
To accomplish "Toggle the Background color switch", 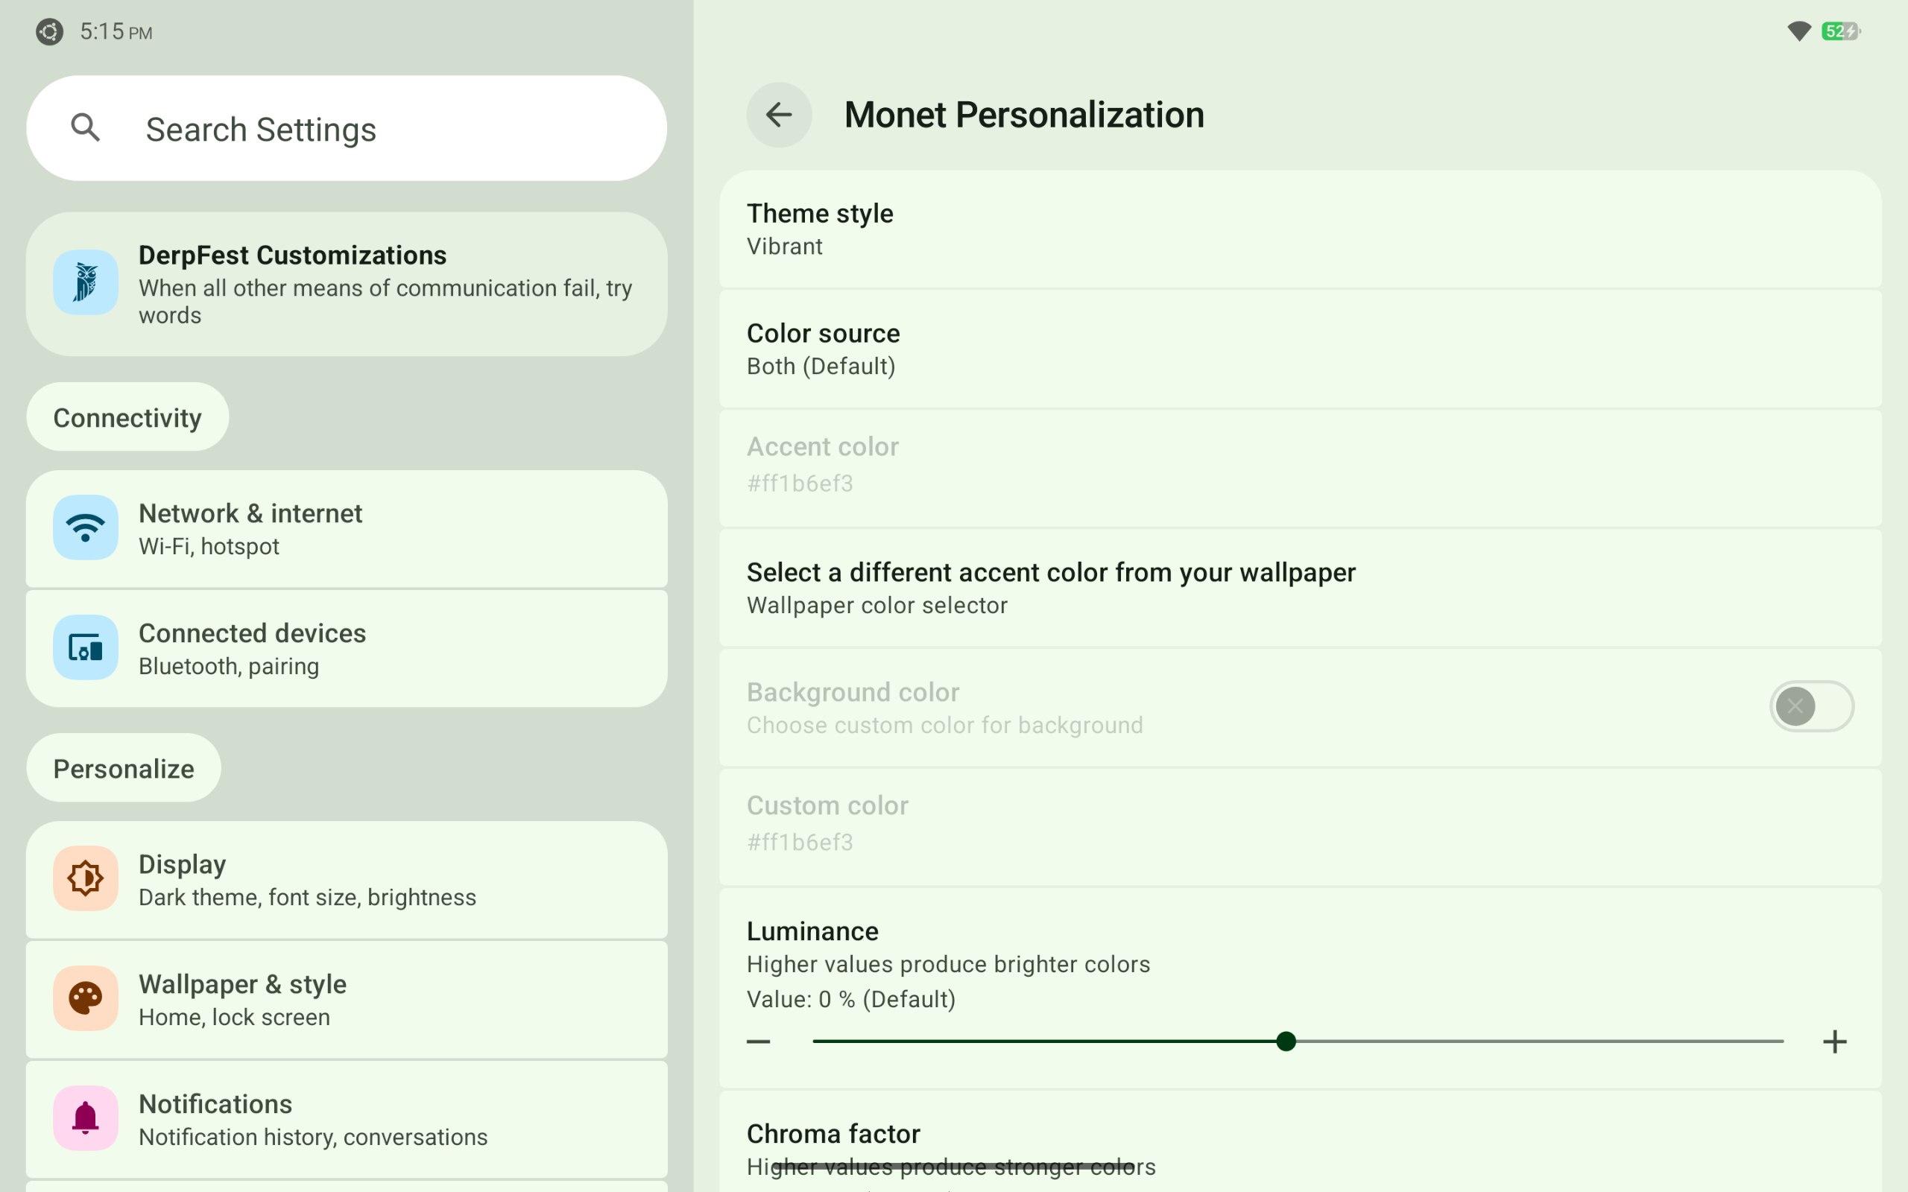I will click(1811, 706).
